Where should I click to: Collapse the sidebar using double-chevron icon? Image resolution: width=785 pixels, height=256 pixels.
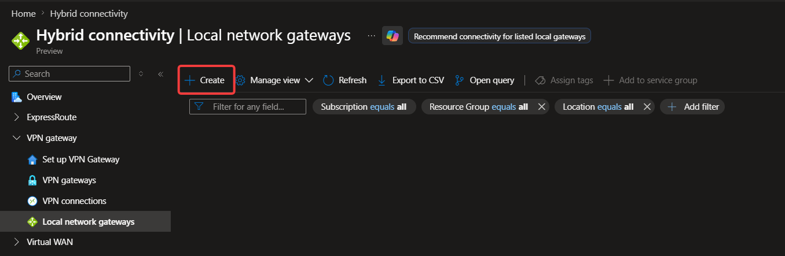pos(160,74)
